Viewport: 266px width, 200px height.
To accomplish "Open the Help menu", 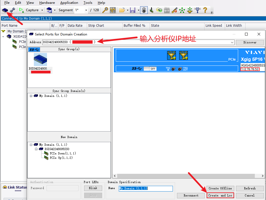I will point(101,3).
